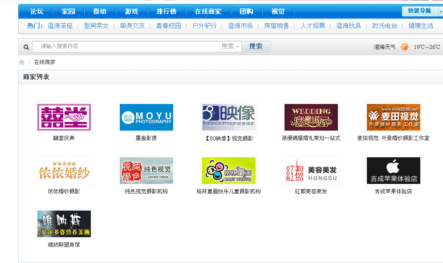Open the 吉成苹果体验店 Apple logo

tap(394, 171)
